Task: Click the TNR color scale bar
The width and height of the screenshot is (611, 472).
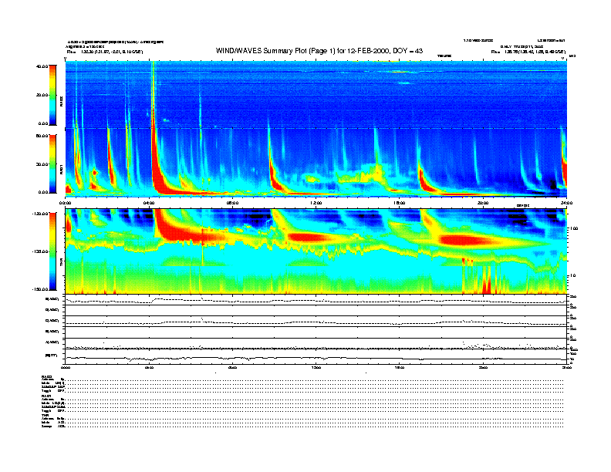Action: (52, 251)
